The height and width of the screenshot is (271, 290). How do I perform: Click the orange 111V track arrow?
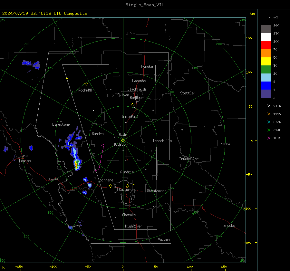[266, 114]
